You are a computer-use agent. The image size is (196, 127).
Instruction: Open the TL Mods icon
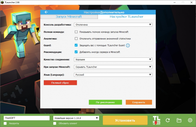pyautogui.click(x=156, y=120)
